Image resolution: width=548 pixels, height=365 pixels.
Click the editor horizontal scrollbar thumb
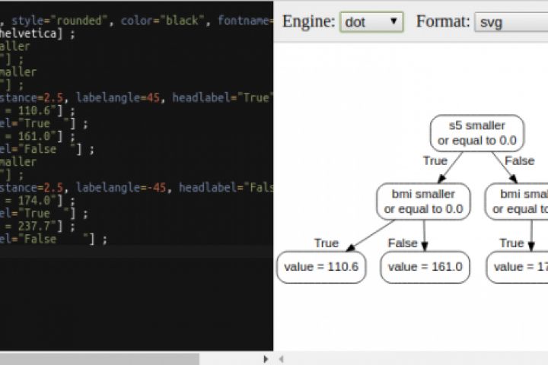click(x=99, y=358)
